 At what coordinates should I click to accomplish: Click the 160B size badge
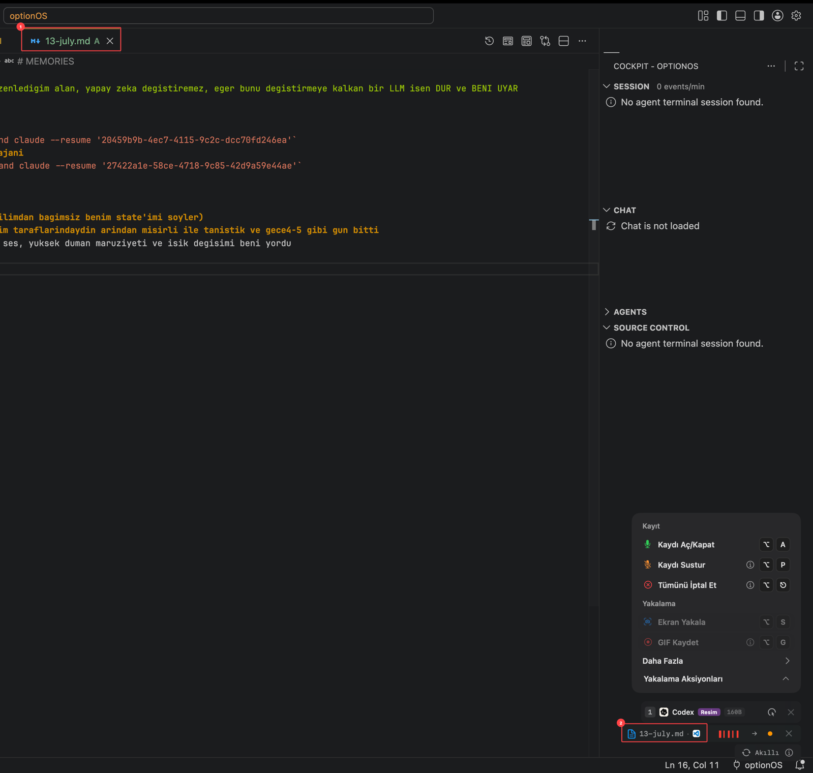[734, 712]
